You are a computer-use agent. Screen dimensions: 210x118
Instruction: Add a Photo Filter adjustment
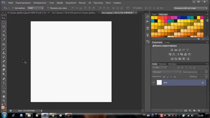click(x=181, y=54)
